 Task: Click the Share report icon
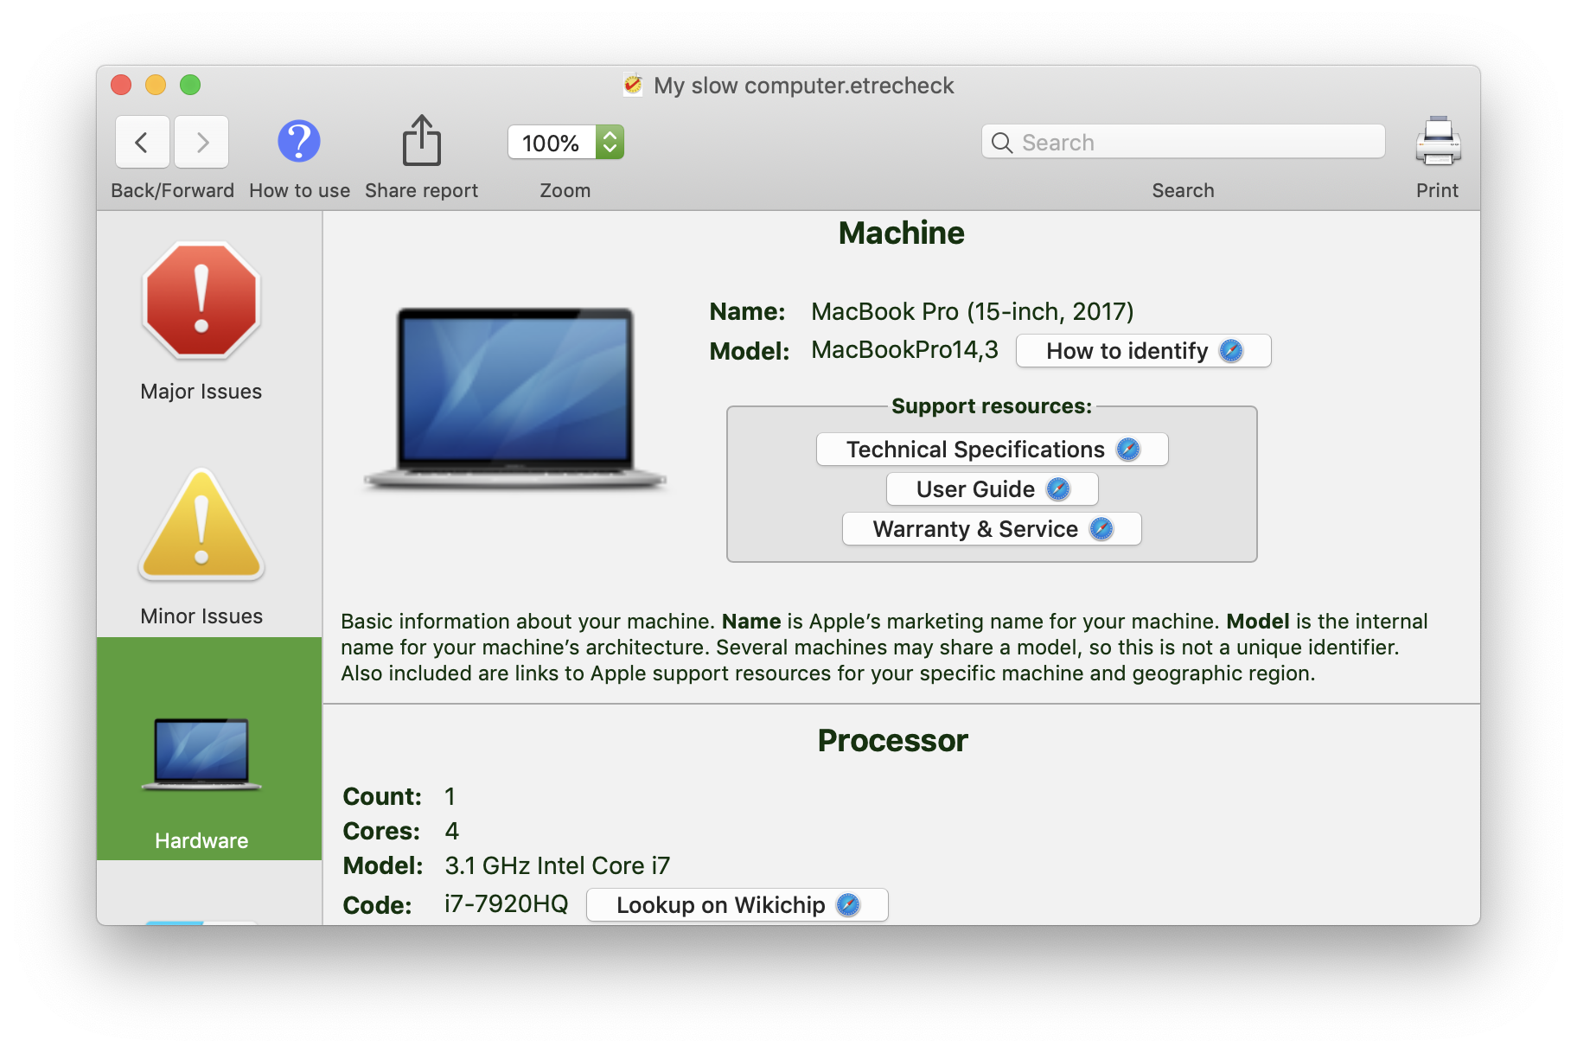(x=422, y=140)
